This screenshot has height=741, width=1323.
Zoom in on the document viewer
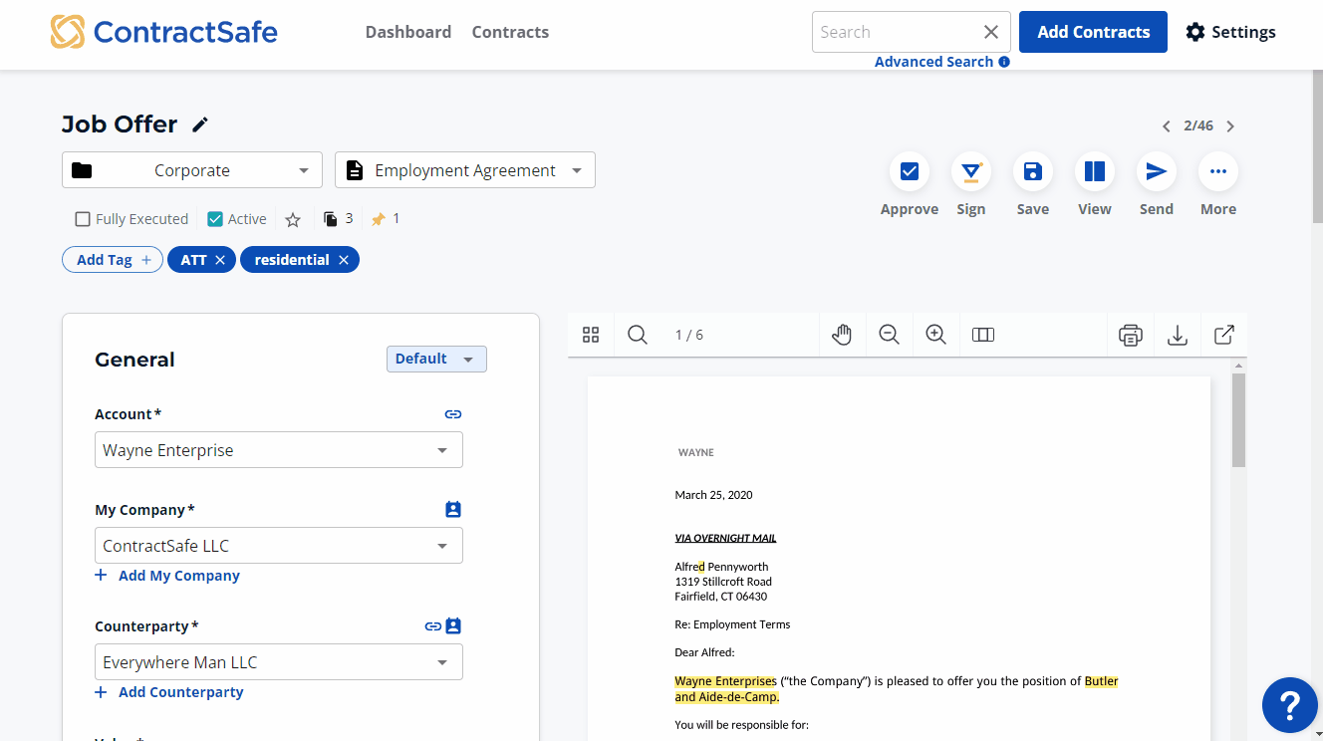[x=935, y=335]
